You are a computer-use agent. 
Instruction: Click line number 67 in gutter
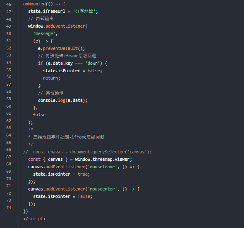coord(9,157)
